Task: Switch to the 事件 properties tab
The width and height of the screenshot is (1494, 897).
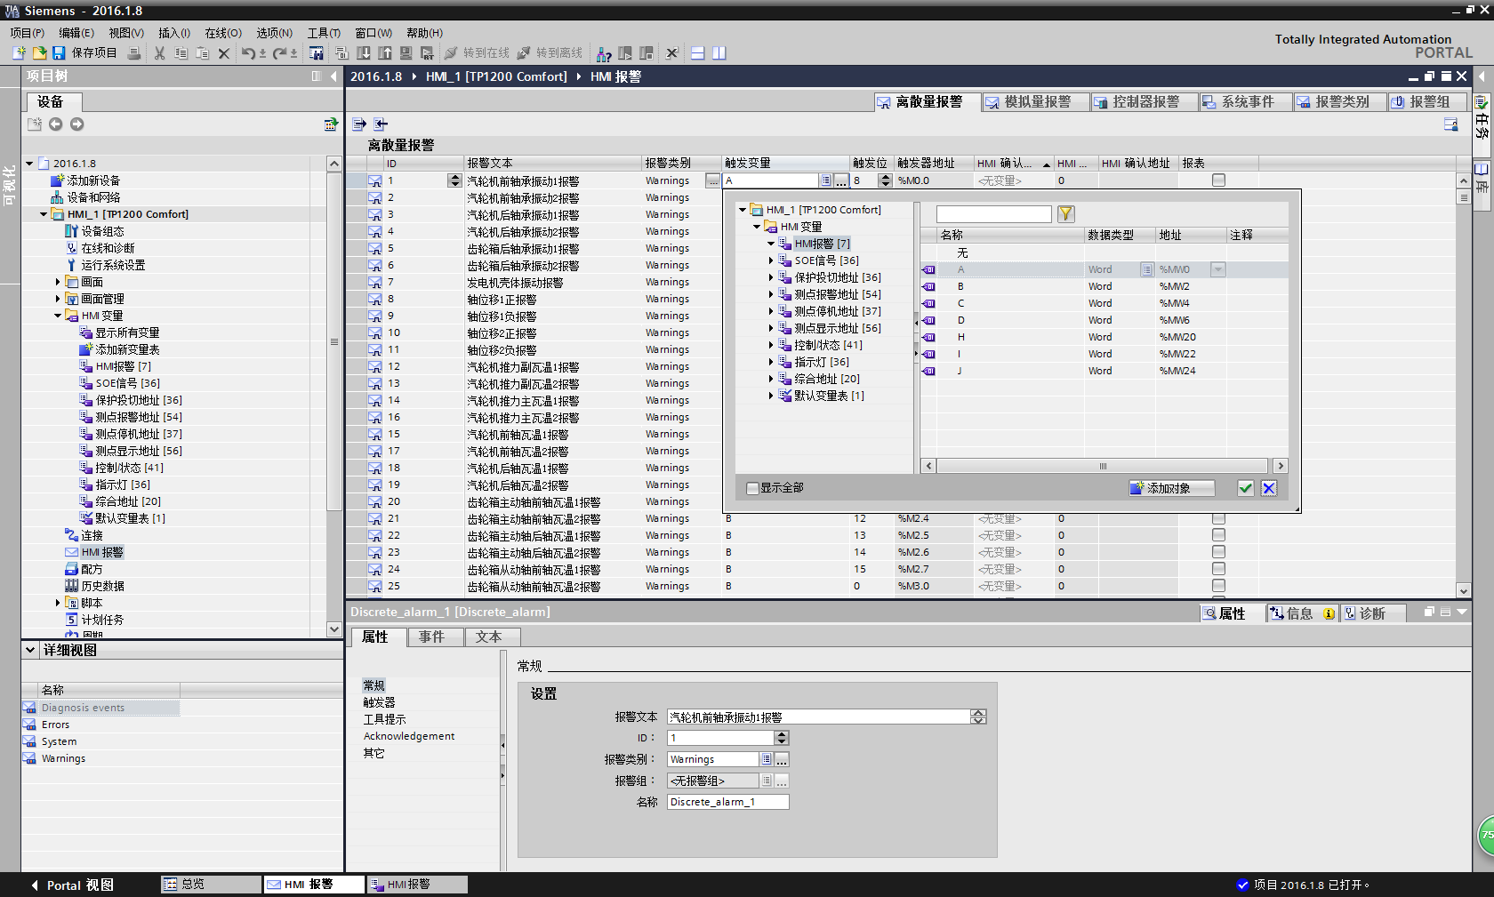Action: 436,637
